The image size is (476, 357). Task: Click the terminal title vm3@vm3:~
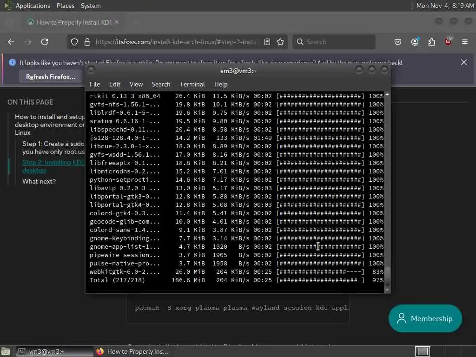coord(238,71)
